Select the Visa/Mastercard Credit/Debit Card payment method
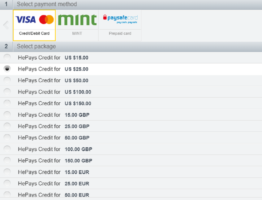The height and width of the screenshot is (200, 262). [34, 25]
